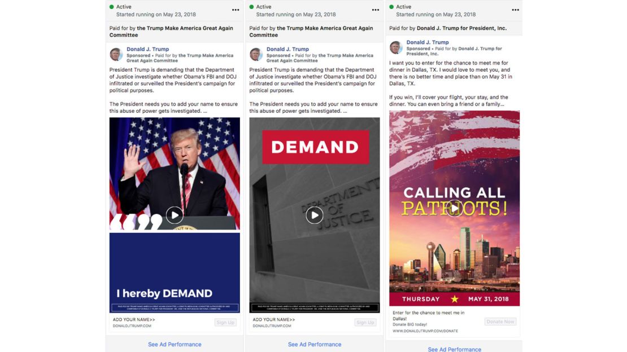This screenshot has width=627, height=352.
Task: Click profile avatar in the DEMAND ad
Action: tap(256, 54)
